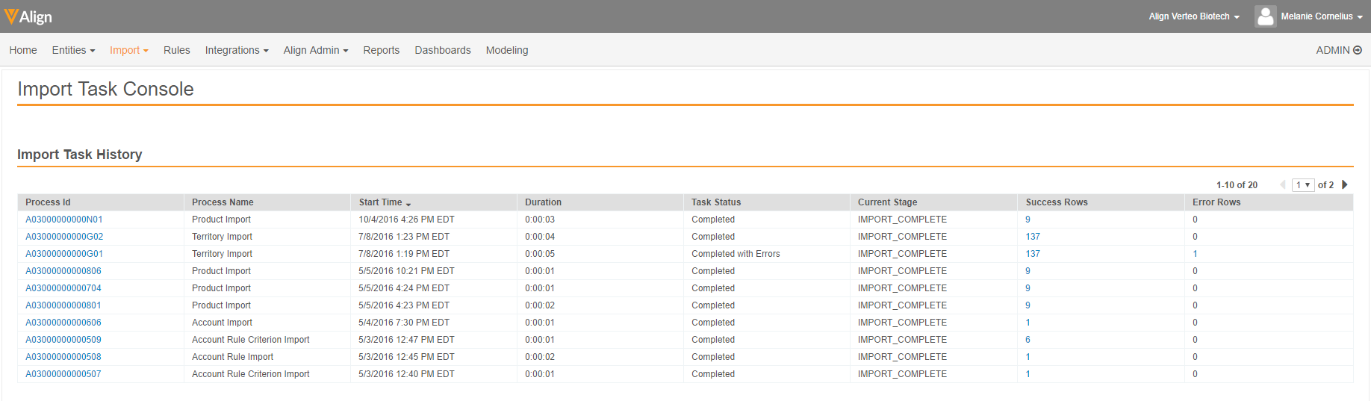
Task: Click the user profile avatar icon
Action: click(x=1265, y=16)
